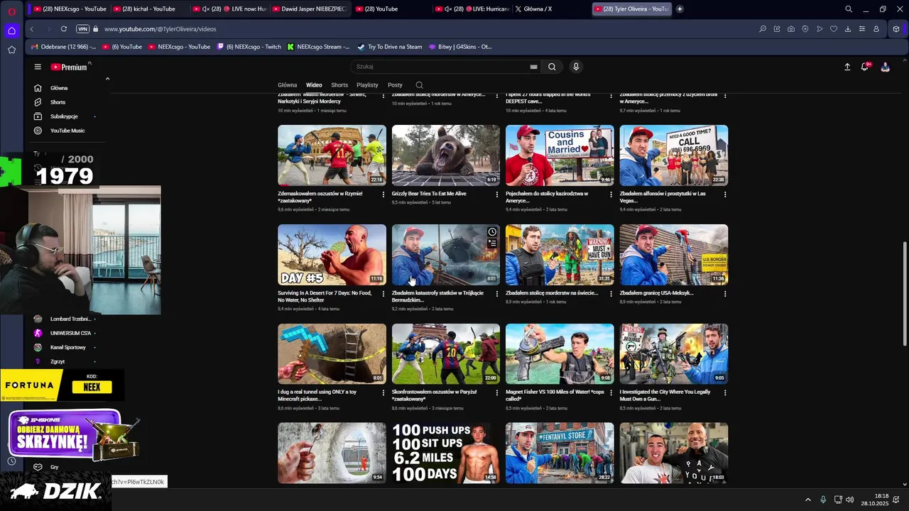909x511 pixels.
Task: Open Opera player play icon in toolbar
Action: pos(820,29)
